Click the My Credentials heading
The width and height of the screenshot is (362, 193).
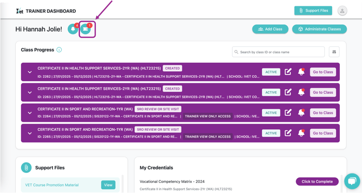point(156,168)
